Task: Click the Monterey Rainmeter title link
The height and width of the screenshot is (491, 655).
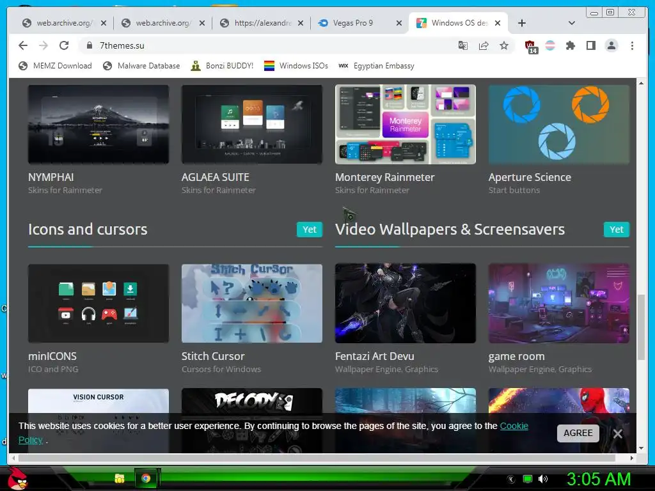Action: 384,177
